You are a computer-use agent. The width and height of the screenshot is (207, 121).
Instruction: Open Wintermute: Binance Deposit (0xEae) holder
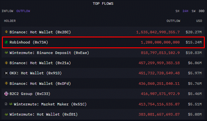(49, 53)
